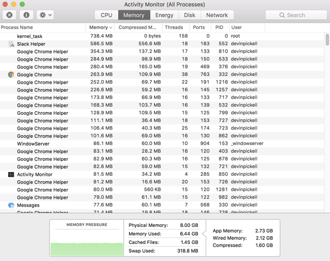Click the Memory Used 6.44 GB value
Image resolution: width=330 pixels, height=261 pixels.
[189, 234]
